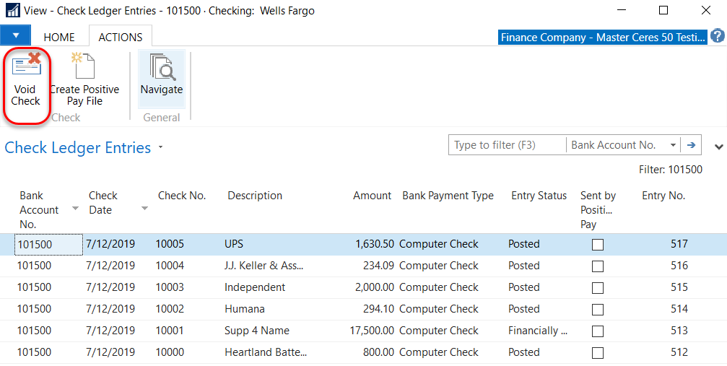Toggle Positive Pay checkbox for Heartland entry
Viewport: 727px width, 366px height.
[x=598, y=353]
